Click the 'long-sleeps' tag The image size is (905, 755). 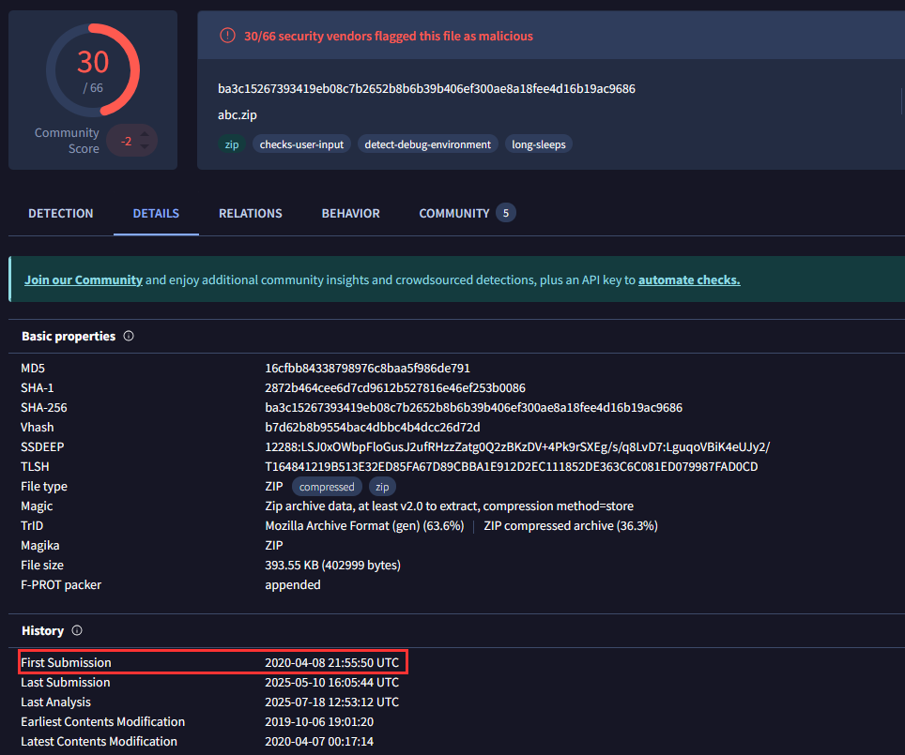pos(539,144)
